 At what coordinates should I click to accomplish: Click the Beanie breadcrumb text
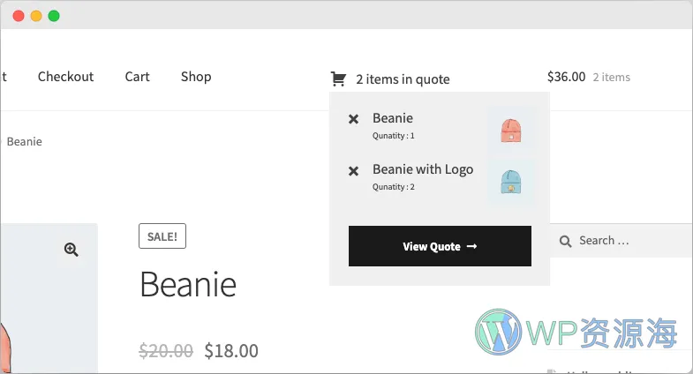(x=25, y=142)
